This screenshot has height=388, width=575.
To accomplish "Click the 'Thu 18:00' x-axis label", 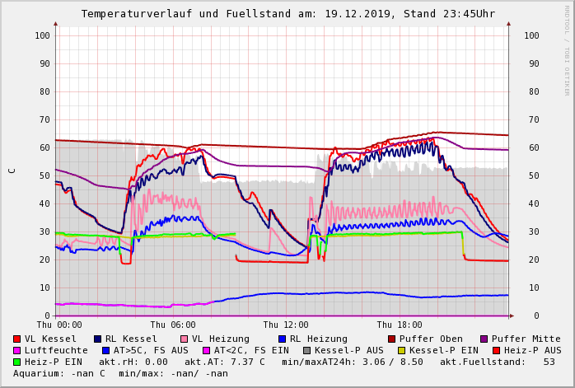I will tap(399, 325).
